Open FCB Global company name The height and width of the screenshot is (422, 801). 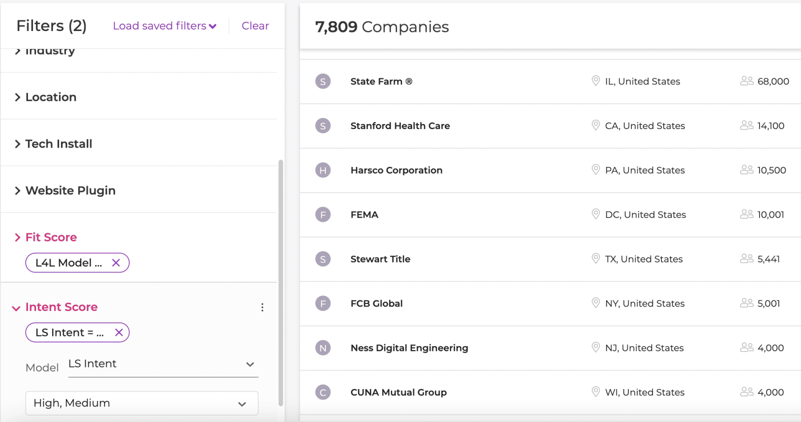(x=376, y=303)
